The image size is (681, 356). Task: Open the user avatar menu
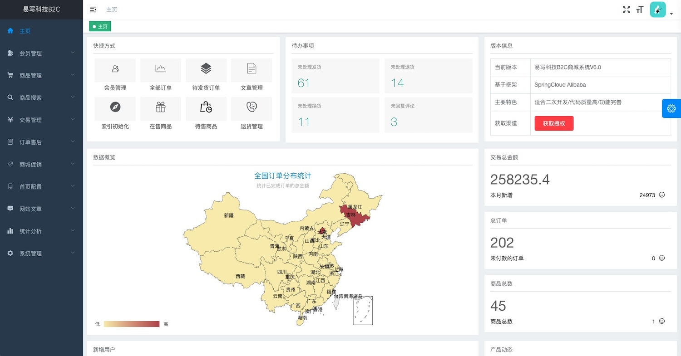[658, 10]
